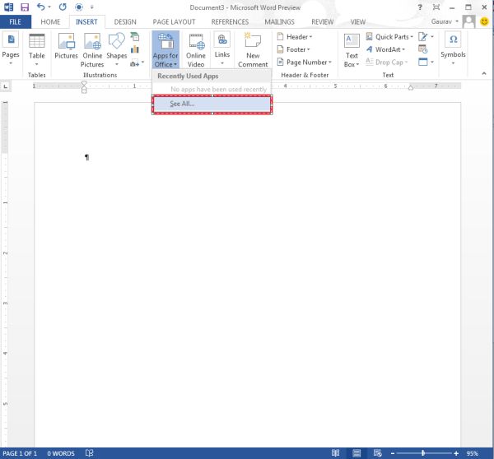Image resolution: width=494 pixels, height=459 pixels.
Task: Click into the blank document page
Action: (247, 274)
